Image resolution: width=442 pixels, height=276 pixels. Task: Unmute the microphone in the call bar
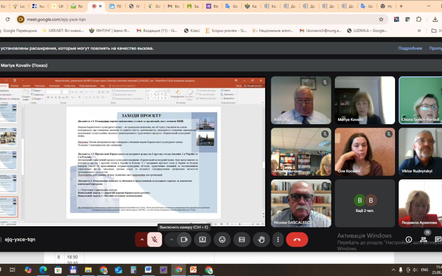[155, 240]
